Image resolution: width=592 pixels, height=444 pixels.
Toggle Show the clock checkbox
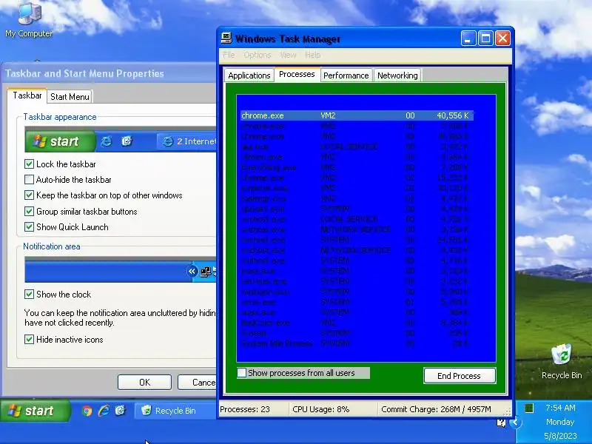point(29,294)
